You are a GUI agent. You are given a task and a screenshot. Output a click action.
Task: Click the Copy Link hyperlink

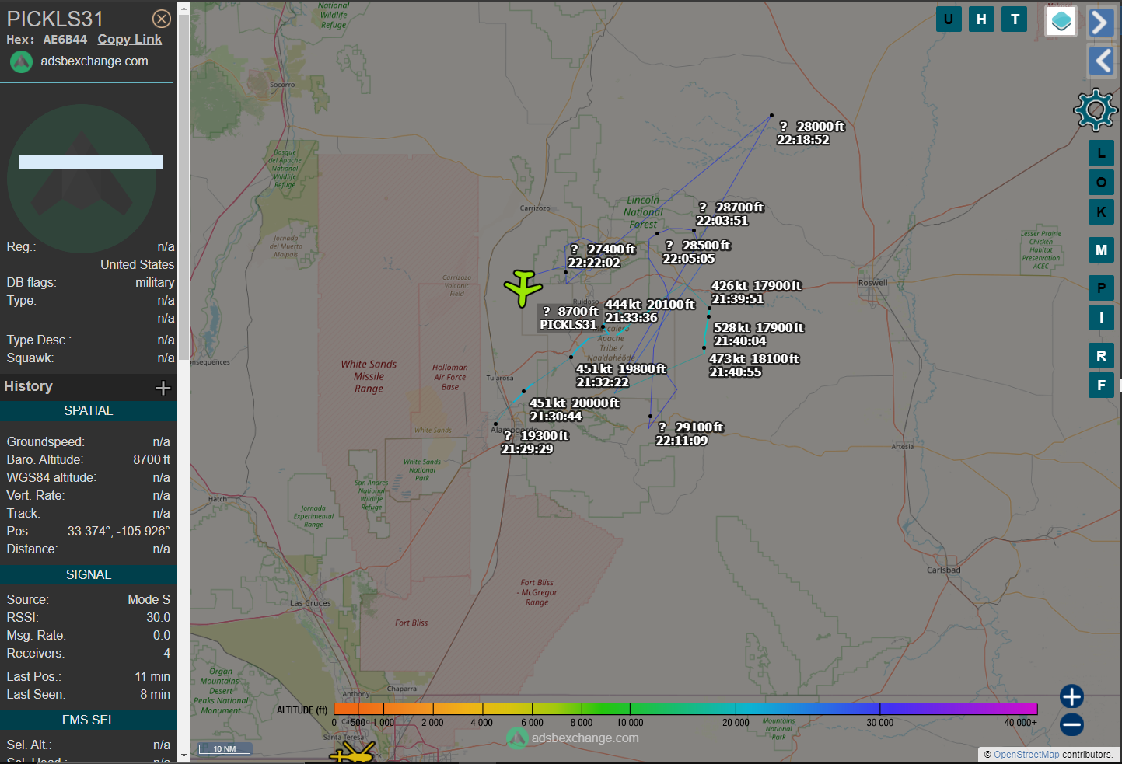click(x=129, y=39)
